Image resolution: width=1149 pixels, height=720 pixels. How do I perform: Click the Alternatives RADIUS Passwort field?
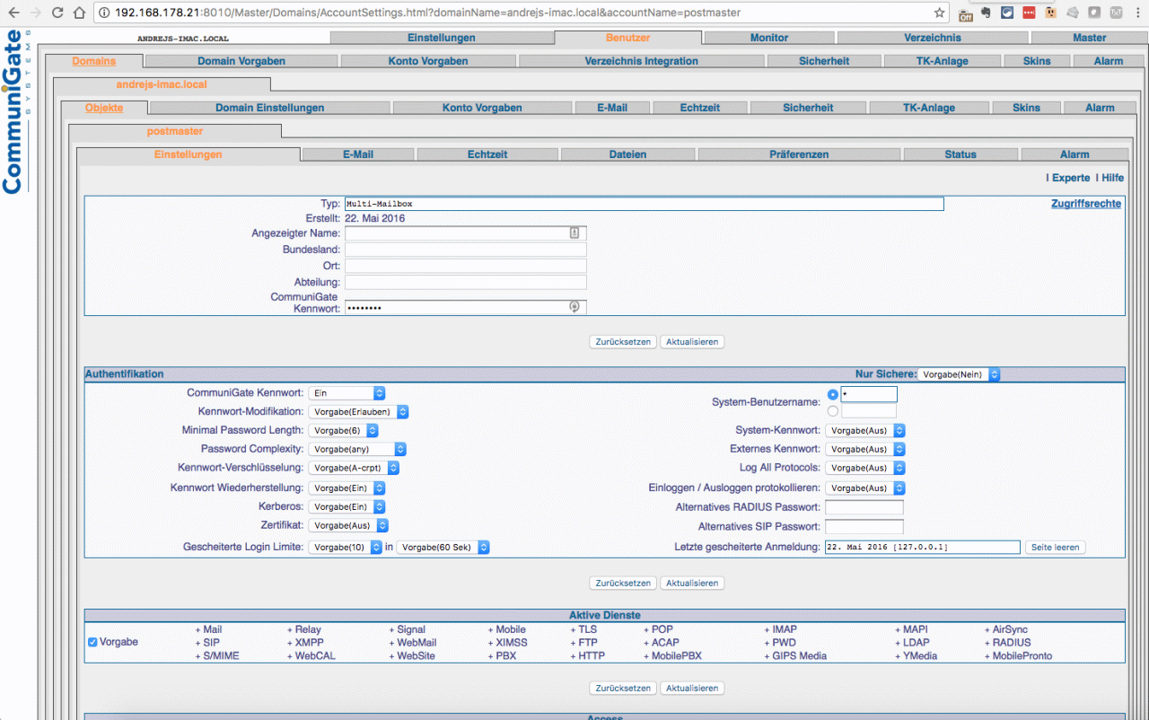864,507
